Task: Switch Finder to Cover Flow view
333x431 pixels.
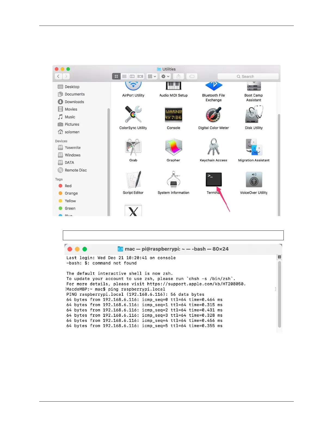Action: tap(140, 76)
